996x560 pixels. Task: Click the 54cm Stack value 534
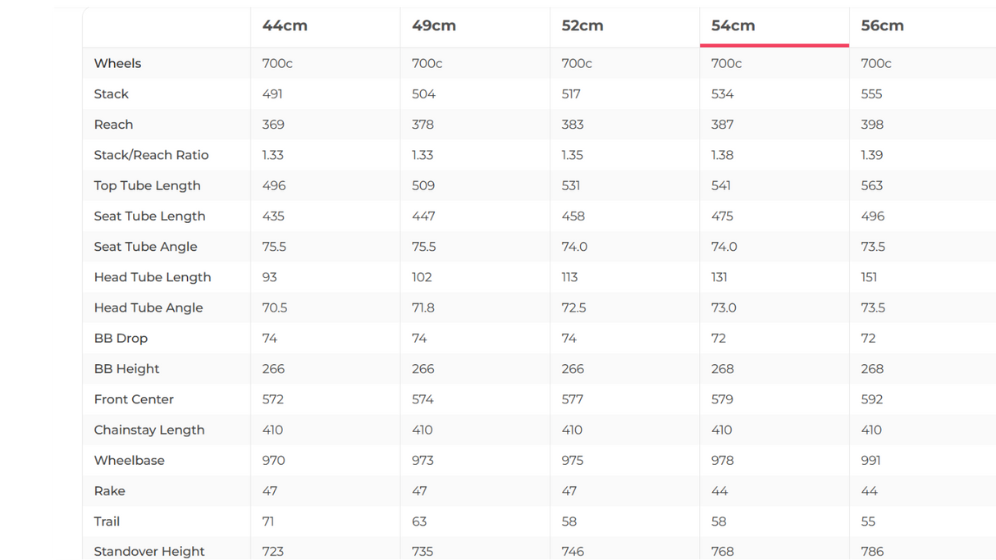(x=722, y=93)
